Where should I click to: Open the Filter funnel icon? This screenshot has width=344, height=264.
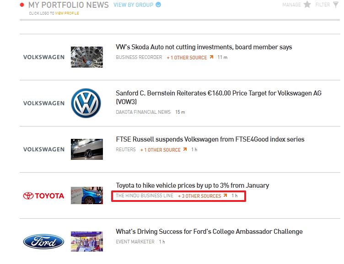coord(336,5)
